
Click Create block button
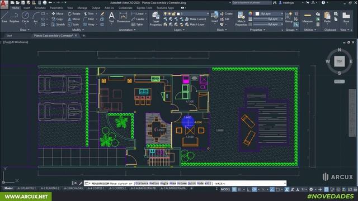(226, 13)
